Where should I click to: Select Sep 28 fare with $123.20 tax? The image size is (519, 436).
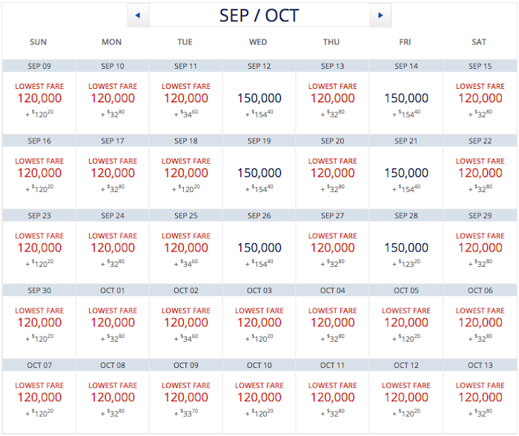click(406, 248)
